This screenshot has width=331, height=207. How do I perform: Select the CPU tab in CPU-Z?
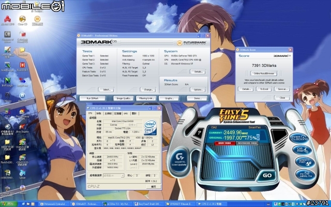click(x=90, y=113)
